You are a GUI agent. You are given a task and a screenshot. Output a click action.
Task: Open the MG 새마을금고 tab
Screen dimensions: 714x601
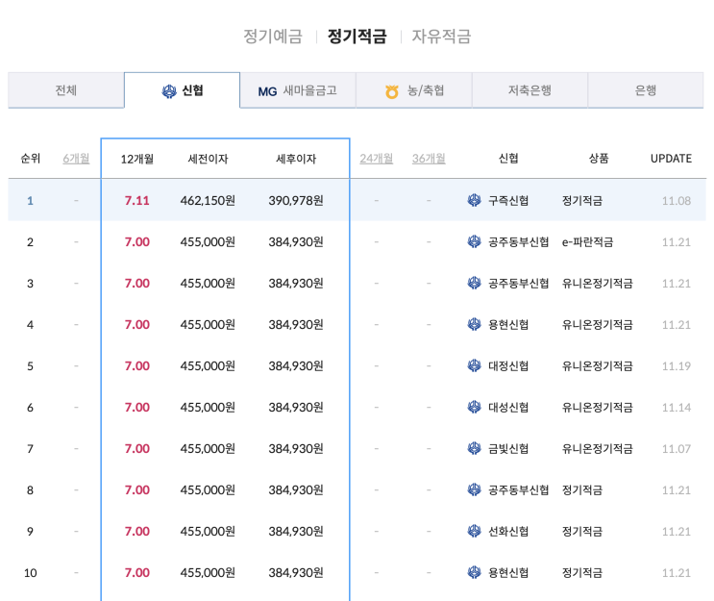pos(298,90)
